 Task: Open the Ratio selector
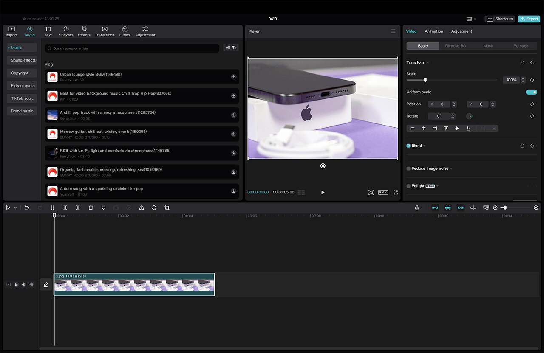click(383, 192)
